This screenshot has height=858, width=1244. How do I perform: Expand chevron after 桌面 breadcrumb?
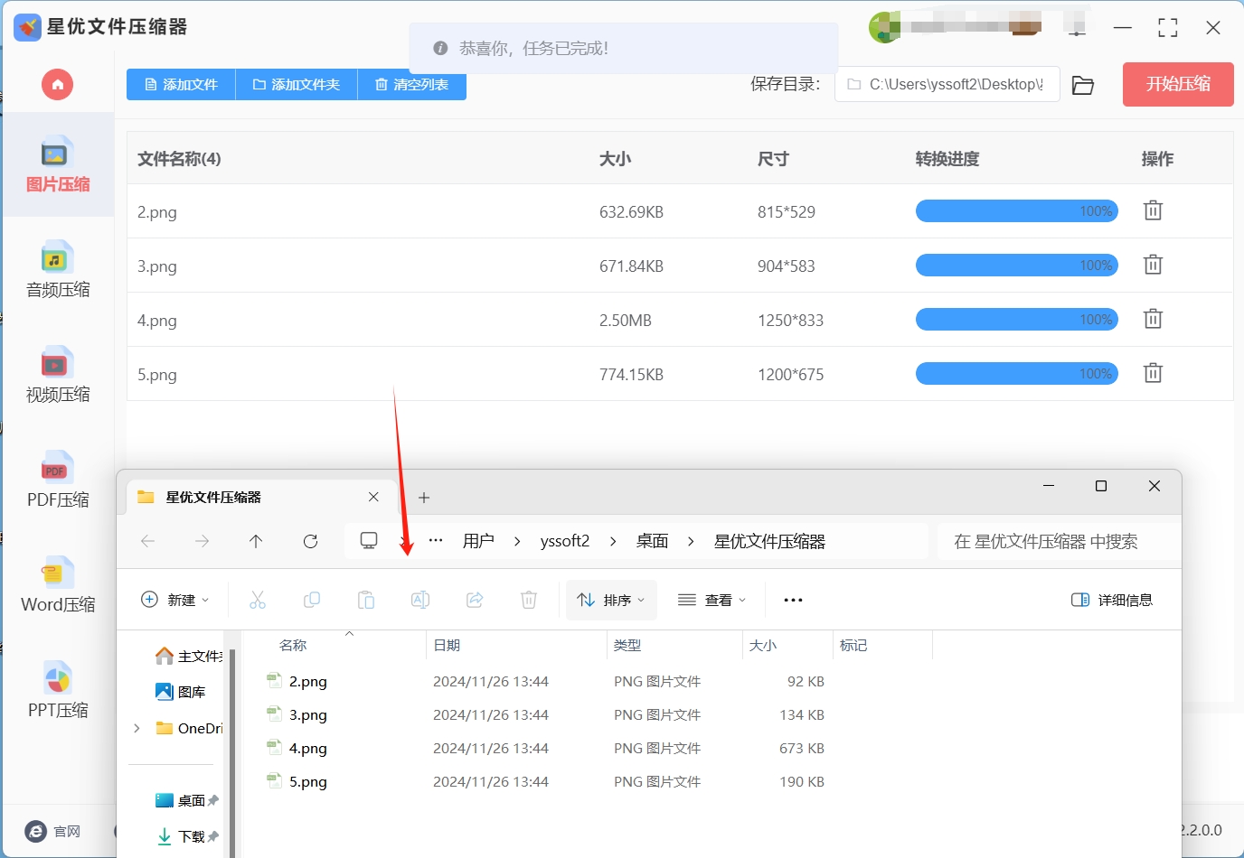[x=691, y=541]
